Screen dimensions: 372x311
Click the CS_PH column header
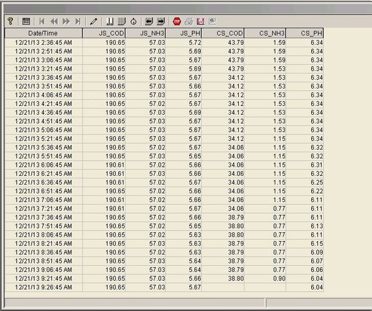click(x=304, y=33)
